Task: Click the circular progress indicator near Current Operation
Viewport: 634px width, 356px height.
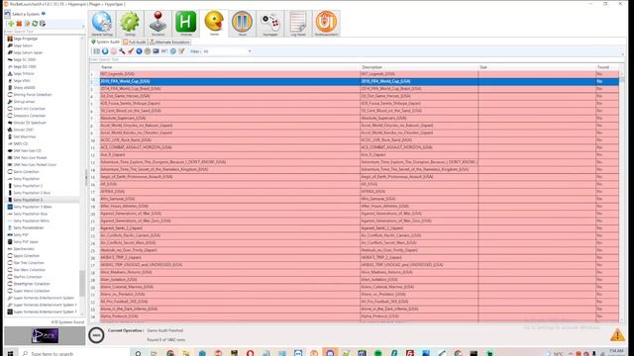Action: click(x=96, y=335)
